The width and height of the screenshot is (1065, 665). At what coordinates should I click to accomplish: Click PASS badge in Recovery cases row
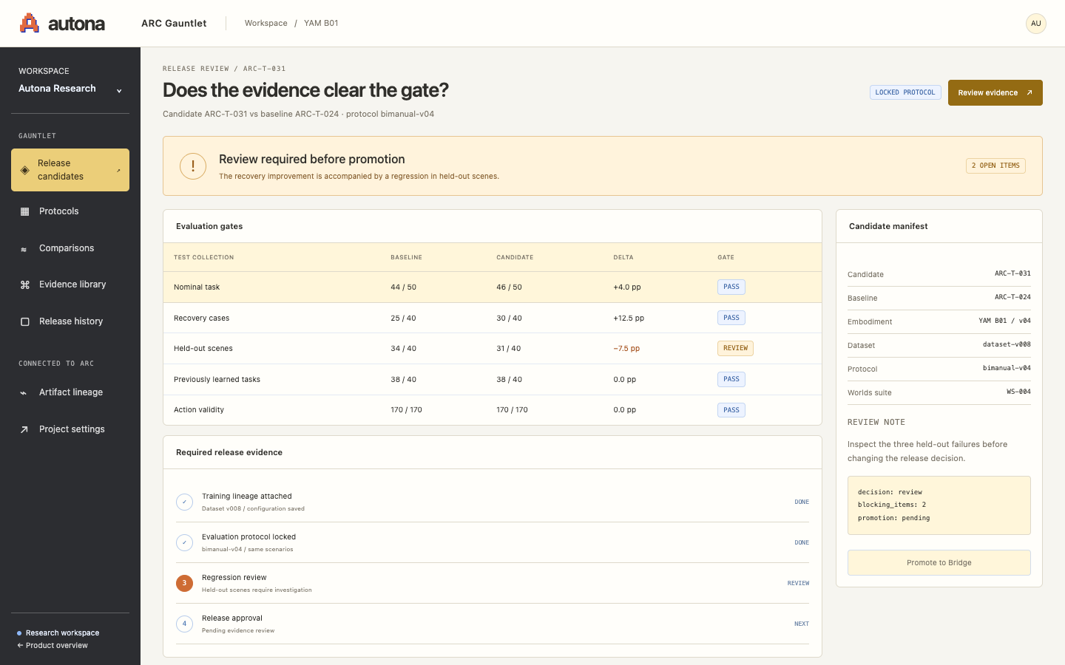(x=731, y=318)
